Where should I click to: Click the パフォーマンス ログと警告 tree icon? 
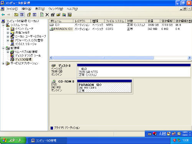pos(12,40)
